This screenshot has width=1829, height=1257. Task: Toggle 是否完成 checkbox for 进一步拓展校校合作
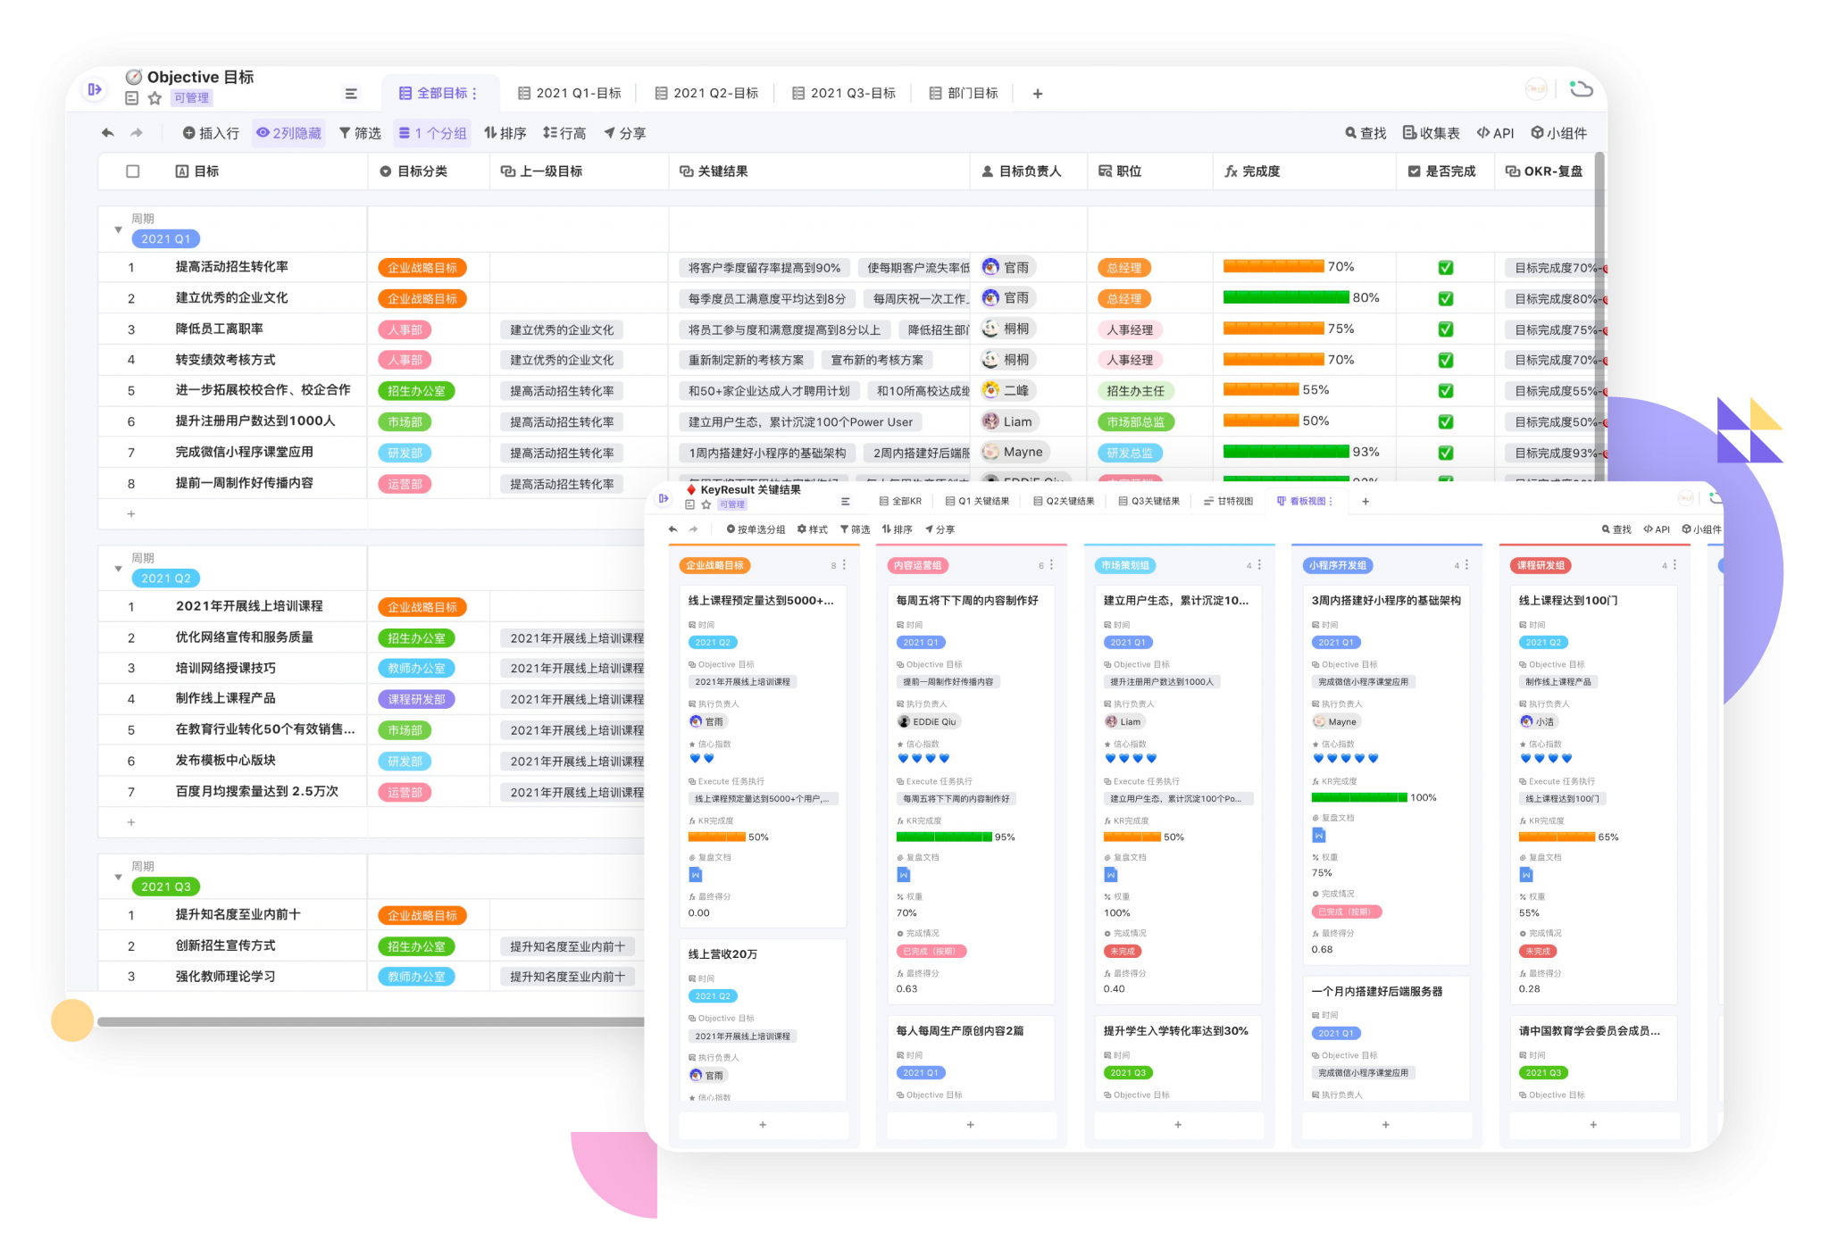(1446, 391)
